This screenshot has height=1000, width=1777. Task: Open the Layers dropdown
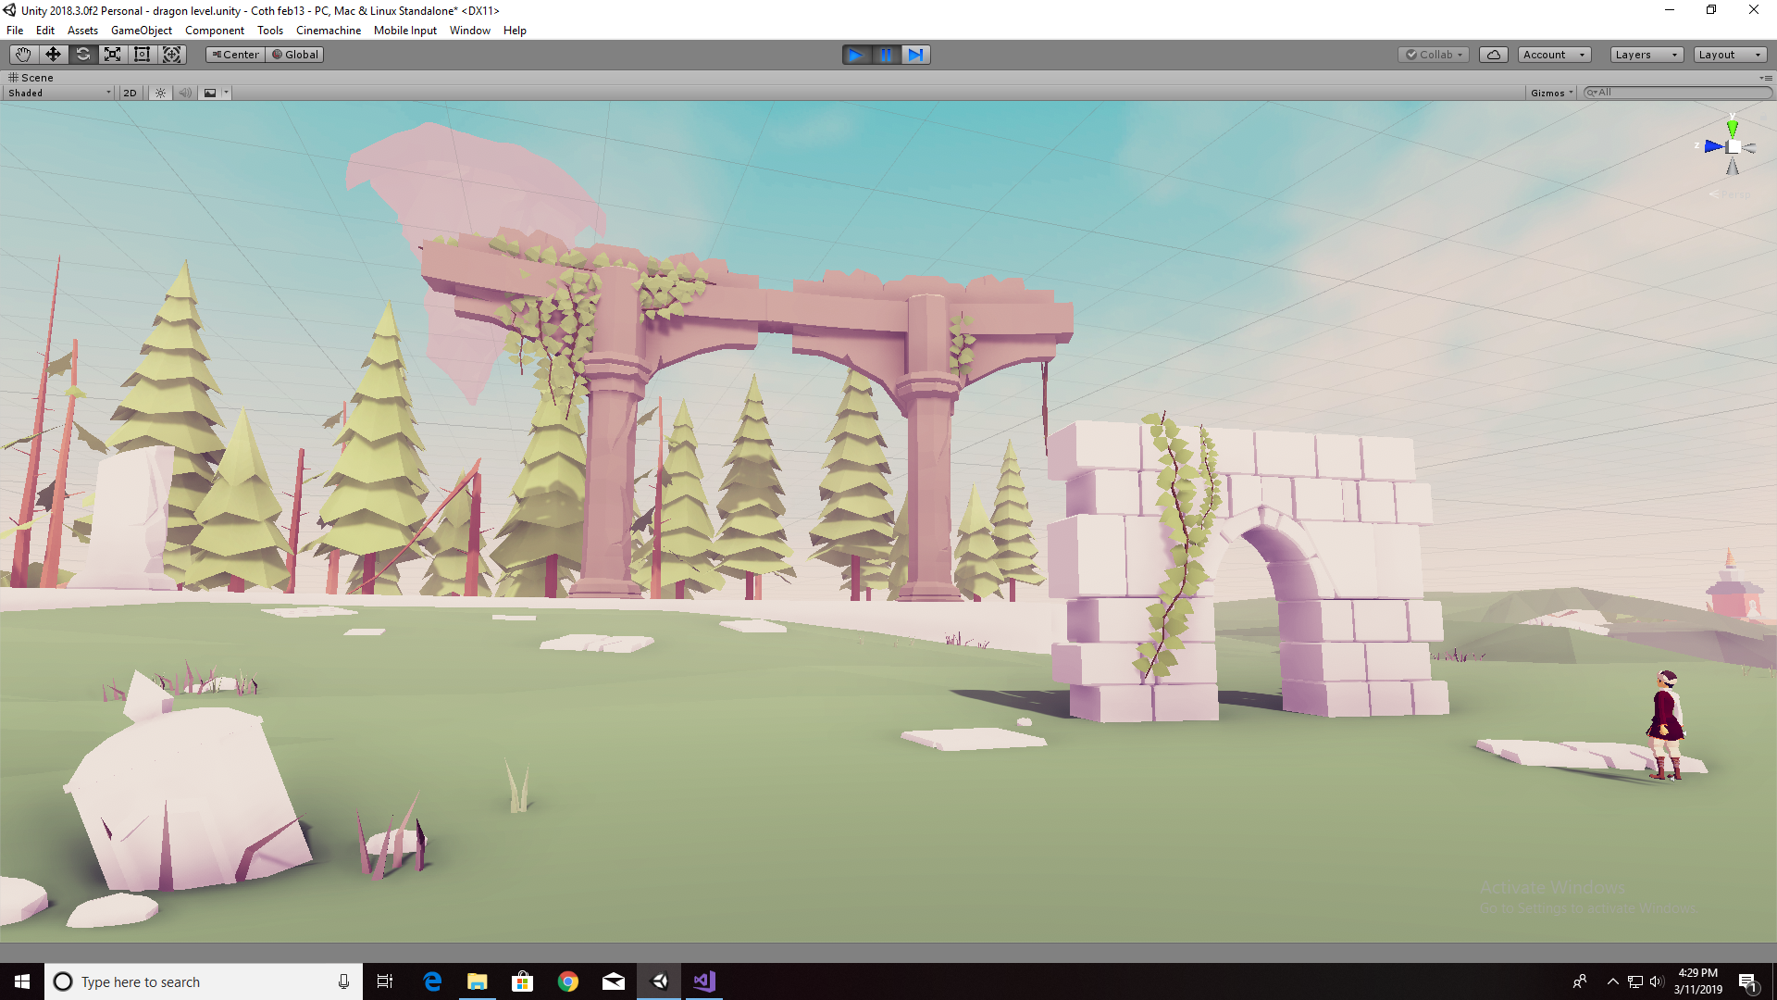click(x=1646, y=55)
